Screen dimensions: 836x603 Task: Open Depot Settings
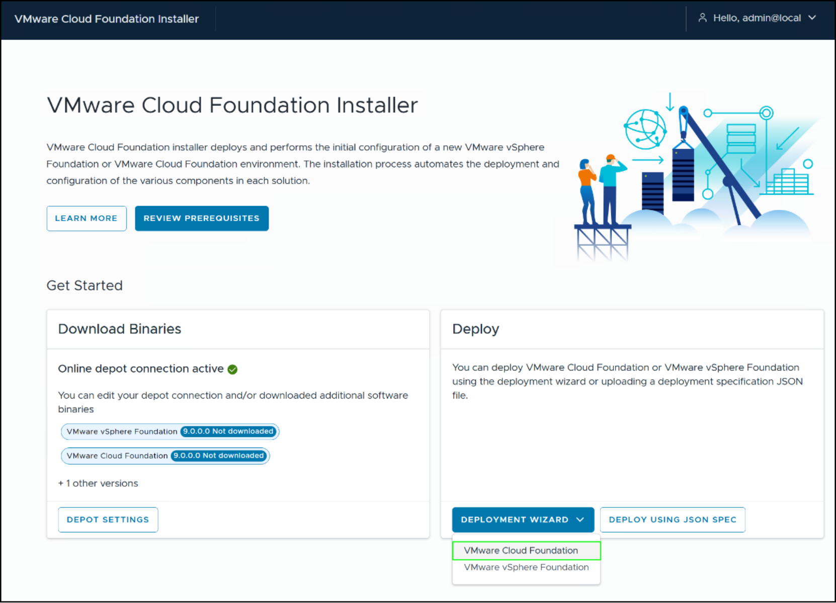click(x=108, y=519)
